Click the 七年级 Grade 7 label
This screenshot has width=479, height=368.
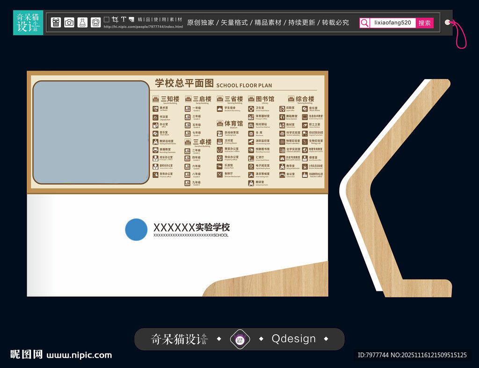[197, 132]
